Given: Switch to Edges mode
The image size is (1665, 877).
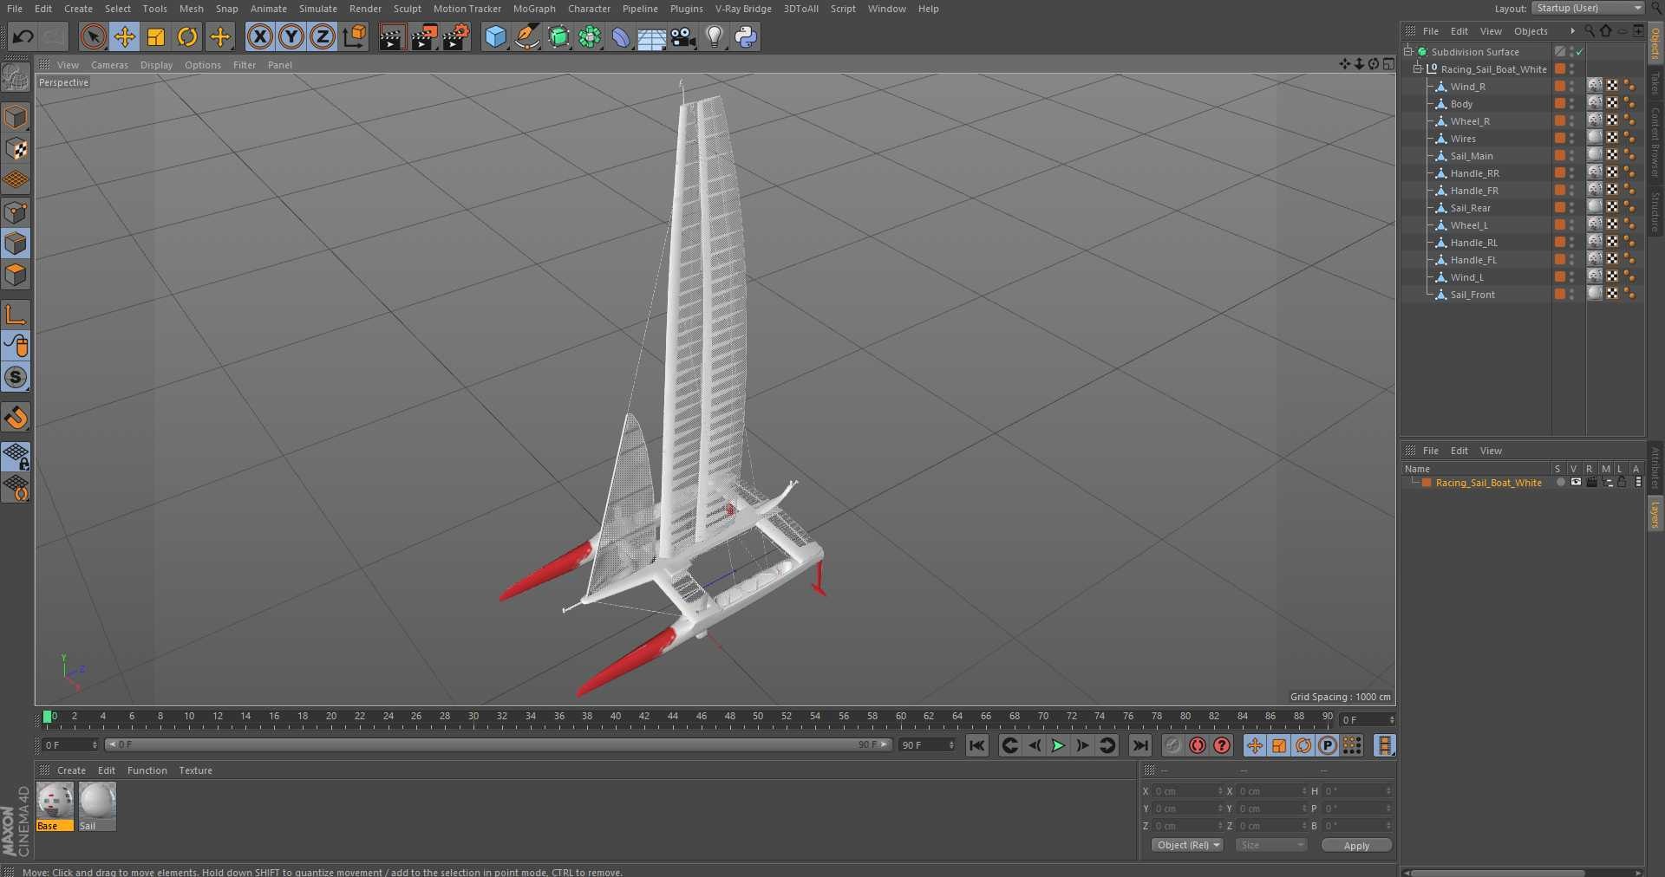Looking at the screenshot, I should [16, 244].
